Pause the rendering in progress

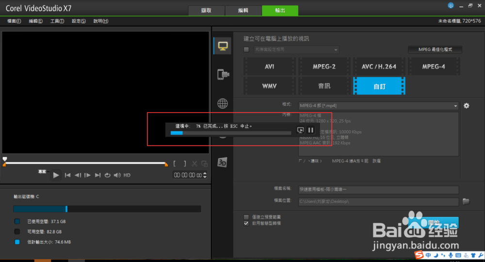pyautogui.click(x=311, y=130)
